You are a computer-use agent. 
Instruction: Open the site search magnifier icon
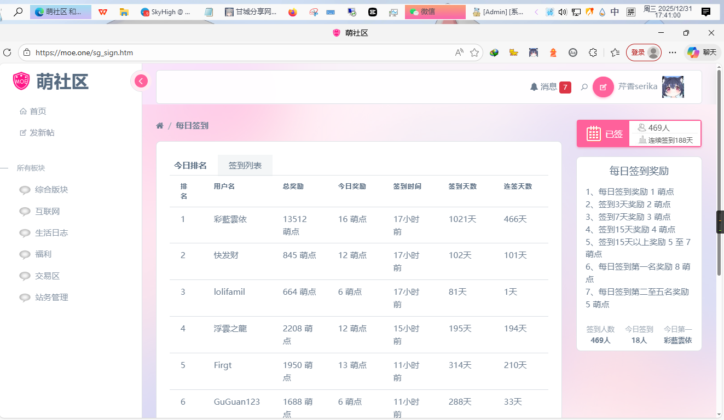584,87
